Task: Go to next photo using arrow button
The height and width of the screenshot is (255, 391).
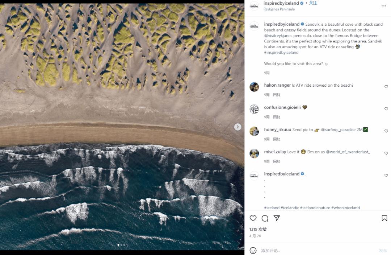Action: tap(237, 127)
